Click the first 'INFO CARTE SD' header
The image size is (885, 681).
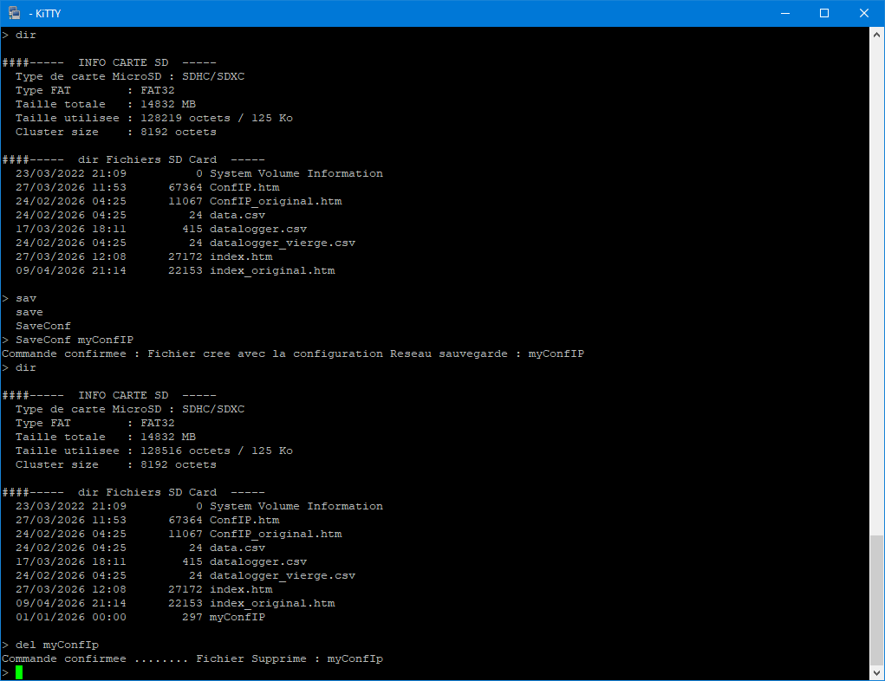coord(123,62)
